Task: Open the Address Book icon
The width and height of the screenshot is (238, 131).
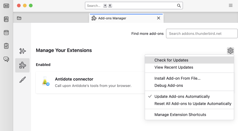Action: coord(6,19)
